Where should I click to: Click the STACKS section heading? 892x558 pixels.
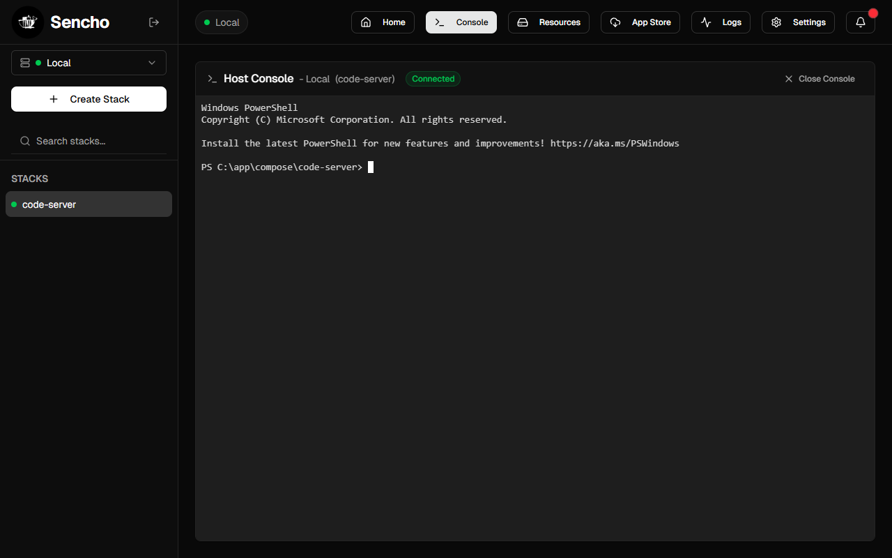[x=30, y=179]
